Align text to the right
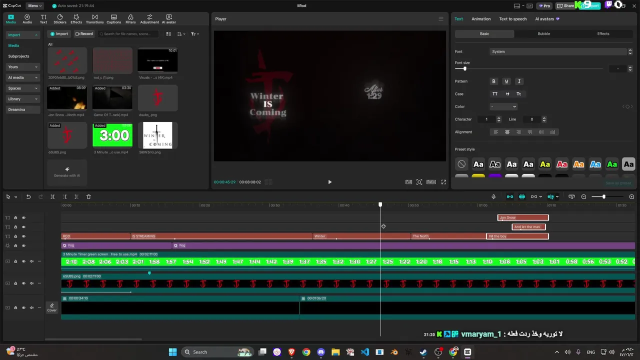Image resolution: width=640 pixels, height=360 pixels. 518,132
